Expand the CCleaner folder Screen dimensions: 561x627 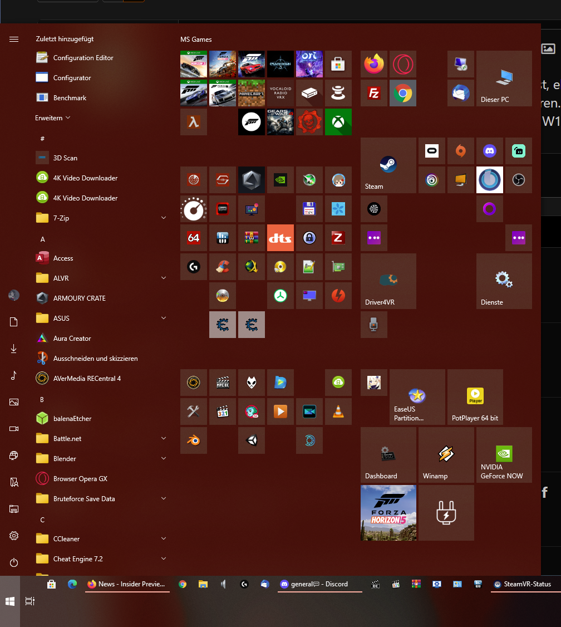tap(101, 539)
